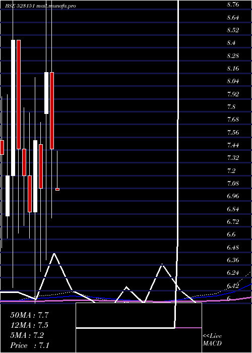The height and width of the screenshot is (353, 252).
Task: Click the MACD histogram box below chart
Action: 139,328
